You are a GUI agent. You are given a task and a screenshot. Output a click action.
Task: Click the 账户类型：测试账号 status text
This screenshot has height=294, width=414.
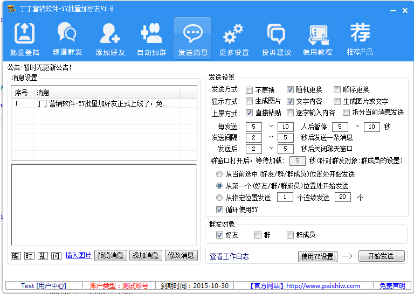119,286
